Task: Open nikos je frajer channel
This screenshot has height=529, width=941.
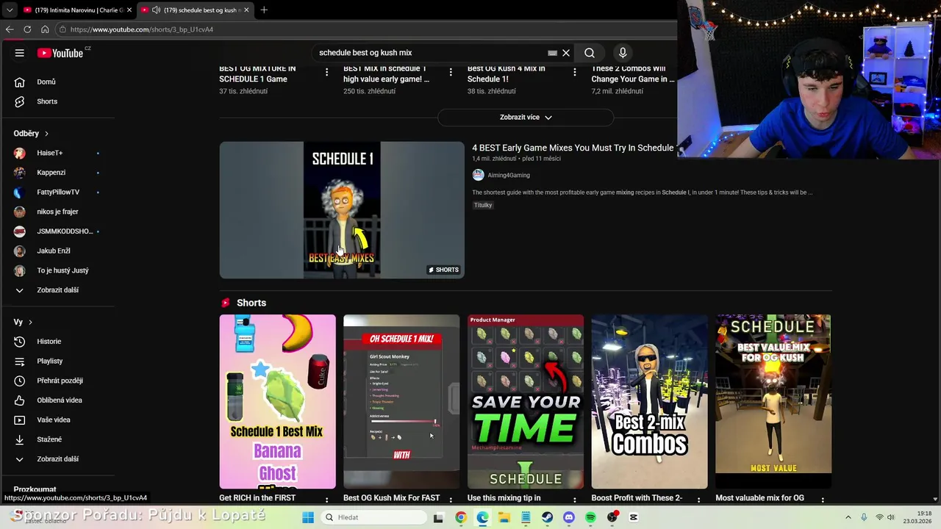Action: point(57,212)
